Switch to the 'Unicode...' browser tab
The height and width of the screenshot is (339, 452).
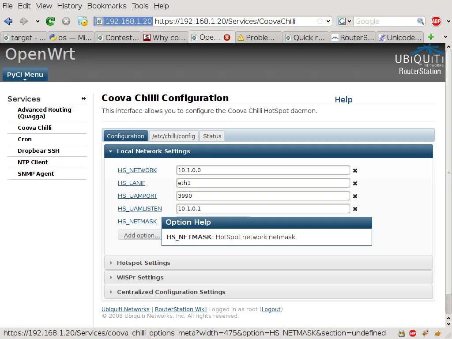coord(400,38)
